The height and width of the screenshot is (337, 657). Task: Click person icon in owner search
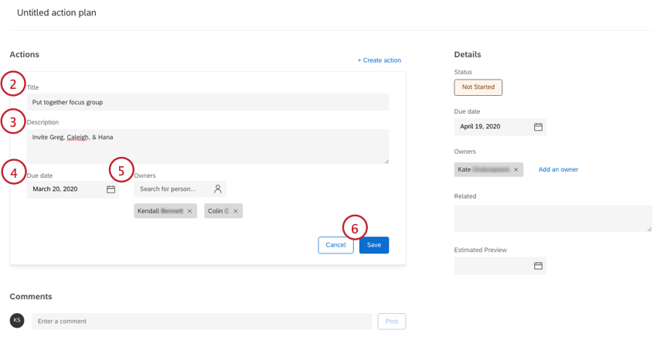[217, 189]
